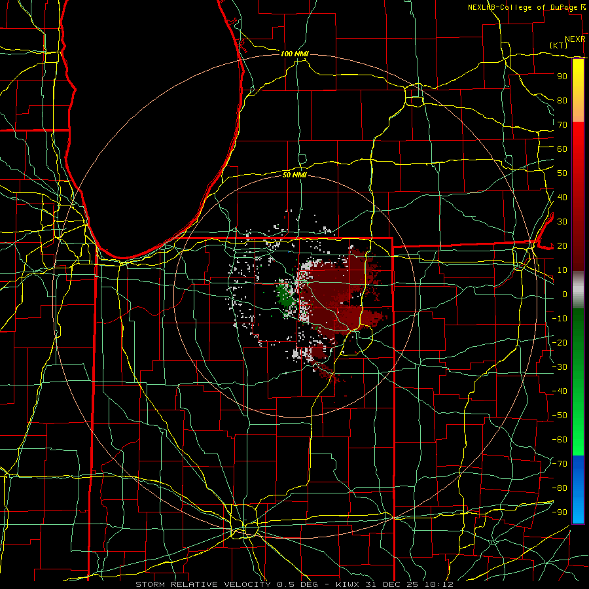The width and height of the screenshot is (589, 589).
Task: Click the 10:12 timestamp in the caption
Action: 439,584
